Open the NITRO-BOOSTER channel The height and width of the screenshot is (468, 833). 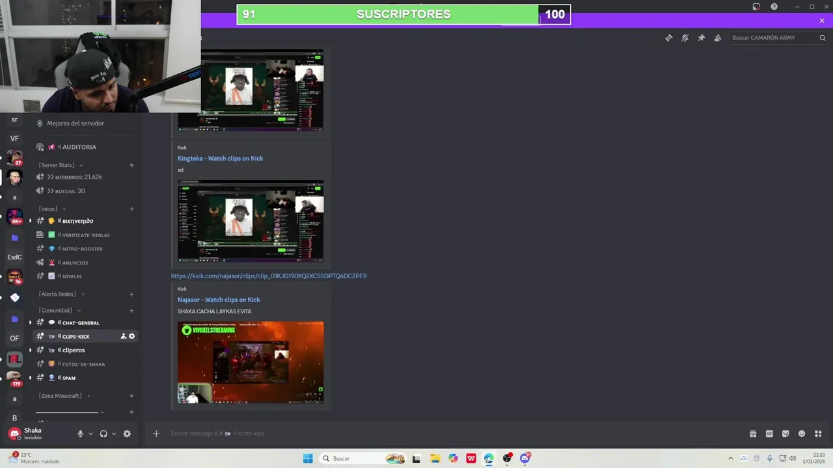tap(82, 248)
